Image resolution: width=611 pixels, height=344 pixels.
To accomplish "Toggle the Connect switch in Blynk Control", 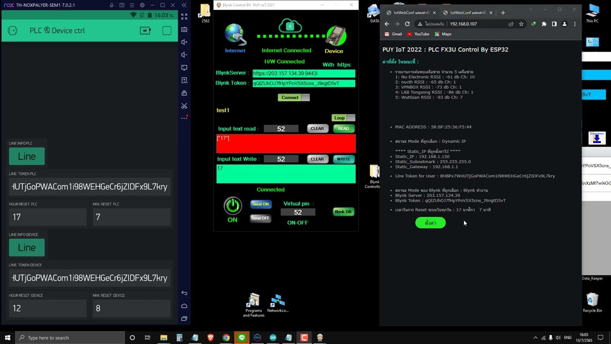I will tap(294, 97).
